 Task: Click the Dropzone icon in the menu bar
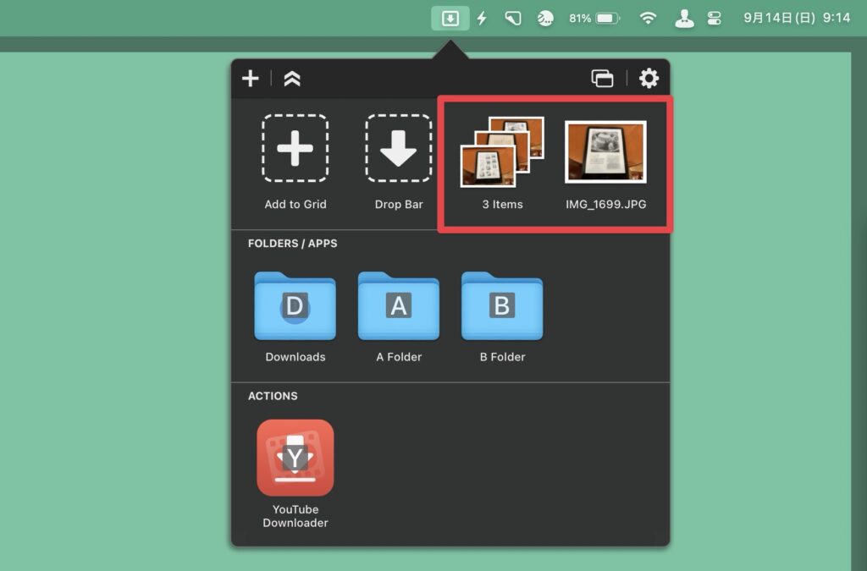[450, 18]
